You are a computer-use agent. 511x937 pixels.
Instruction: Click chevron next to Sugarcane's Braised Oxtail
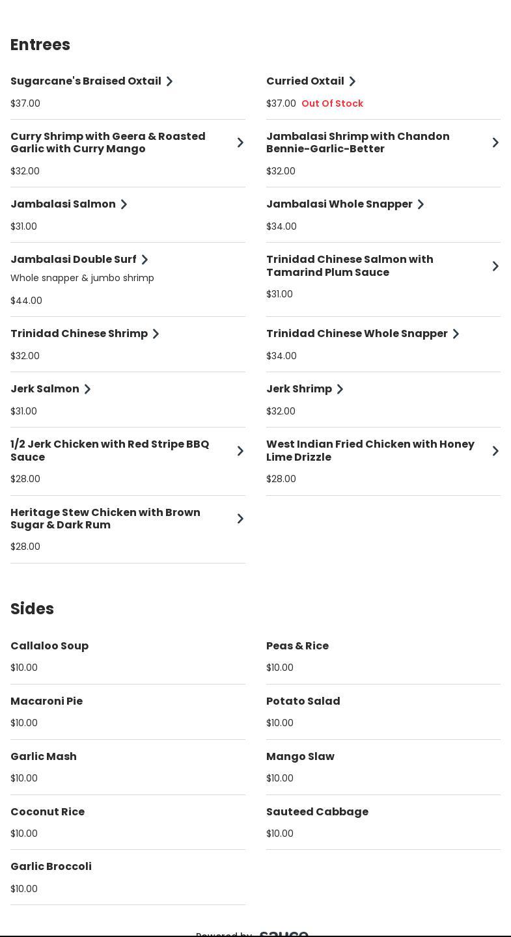(x=169, y=81)
